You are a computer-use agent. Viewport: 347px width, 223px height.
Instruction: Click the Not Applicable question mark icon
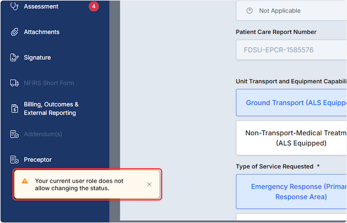coord(249,11)
